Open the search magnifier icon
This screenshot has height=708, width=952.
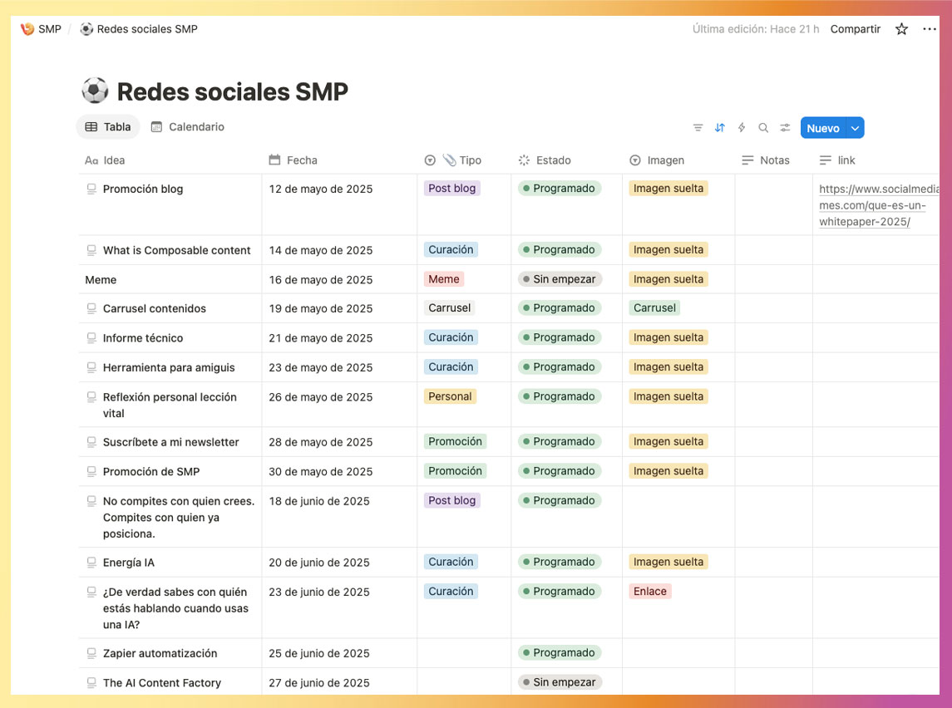click(x=763, y=128)
